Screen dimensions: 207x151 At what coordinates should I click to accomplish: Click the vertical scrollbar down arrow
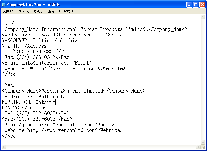point(203,142)
